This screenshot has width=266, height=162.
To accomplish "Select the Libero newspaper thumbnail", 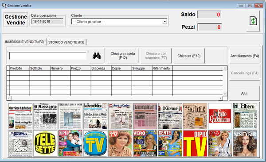I will [x=245, y=116].
